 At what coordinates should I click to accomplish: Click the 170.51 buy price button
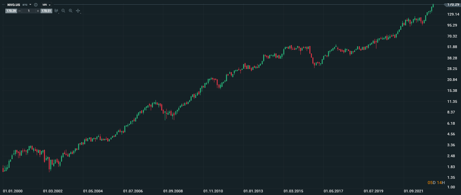tap(46, 11)
